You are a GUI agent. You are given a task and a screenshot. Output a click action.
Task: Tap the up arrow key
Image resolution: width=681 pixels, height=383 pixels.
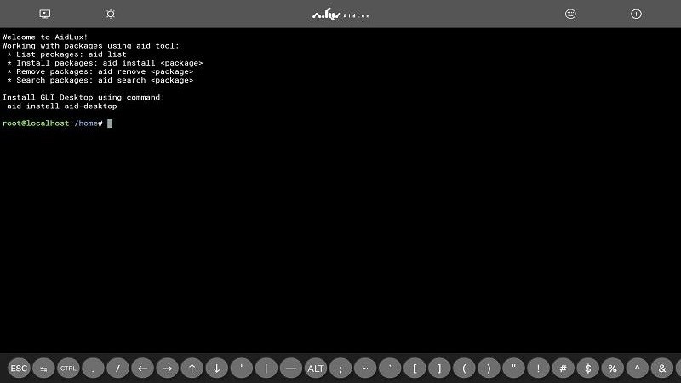click(x=192, y=369)
